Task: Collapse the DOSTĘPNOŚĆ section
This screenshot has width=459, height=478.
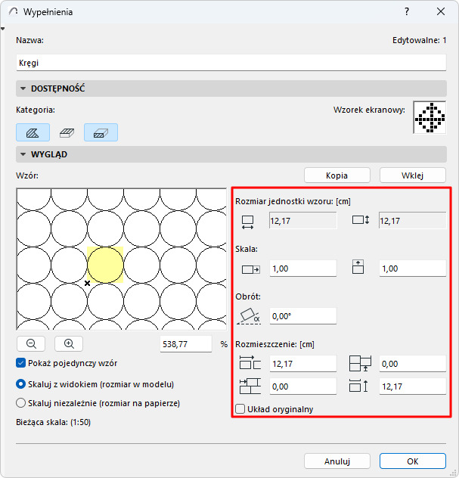Action: click(x=23, y=88)
